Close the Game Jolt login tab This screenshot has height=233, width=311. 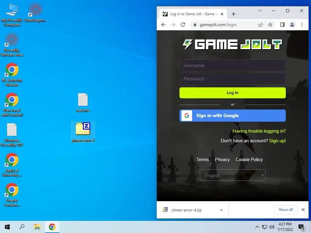222,14
